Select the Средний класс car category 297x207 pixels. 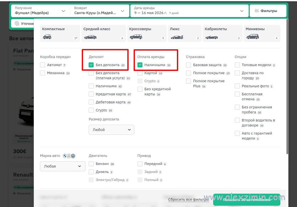tap(104, 33)
